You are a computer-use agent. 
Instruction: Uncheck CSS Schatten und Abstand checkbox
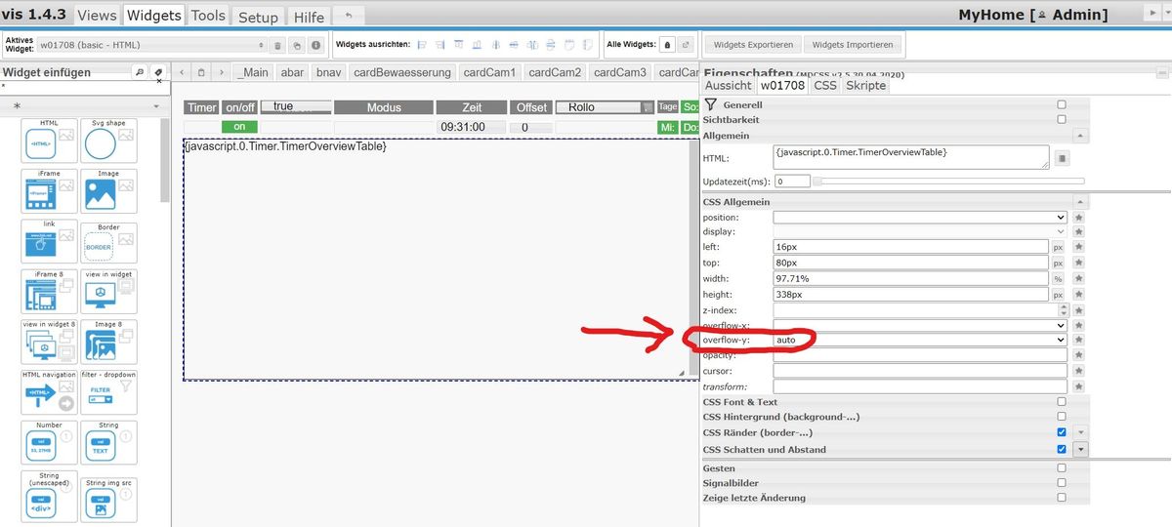tap(1062, 449)
